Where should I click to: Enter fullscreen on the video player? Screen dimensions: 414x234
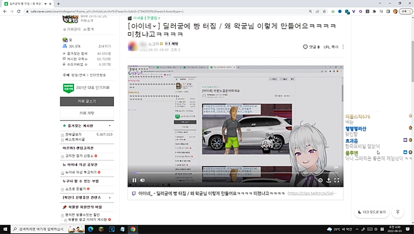(337, 180)
